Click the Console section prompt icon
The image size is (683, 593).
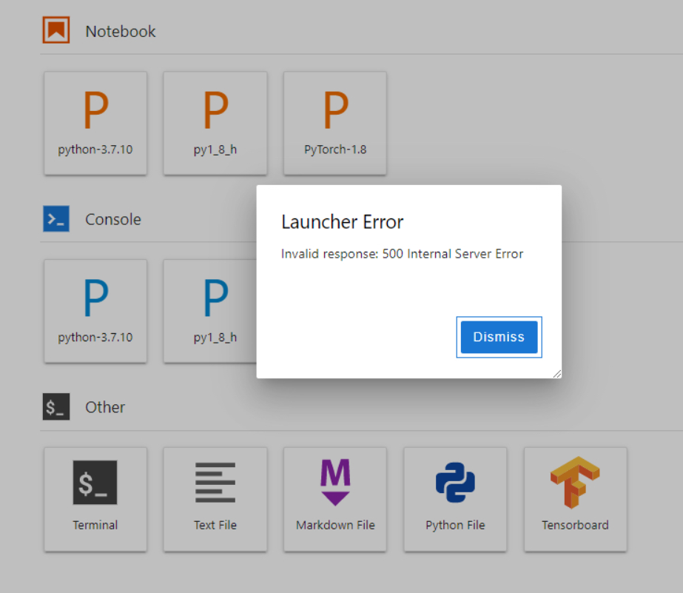coord(55,218)
